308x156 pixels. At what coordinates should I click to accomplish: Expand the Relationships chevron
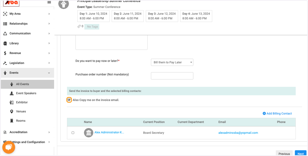tap(49, 24)
